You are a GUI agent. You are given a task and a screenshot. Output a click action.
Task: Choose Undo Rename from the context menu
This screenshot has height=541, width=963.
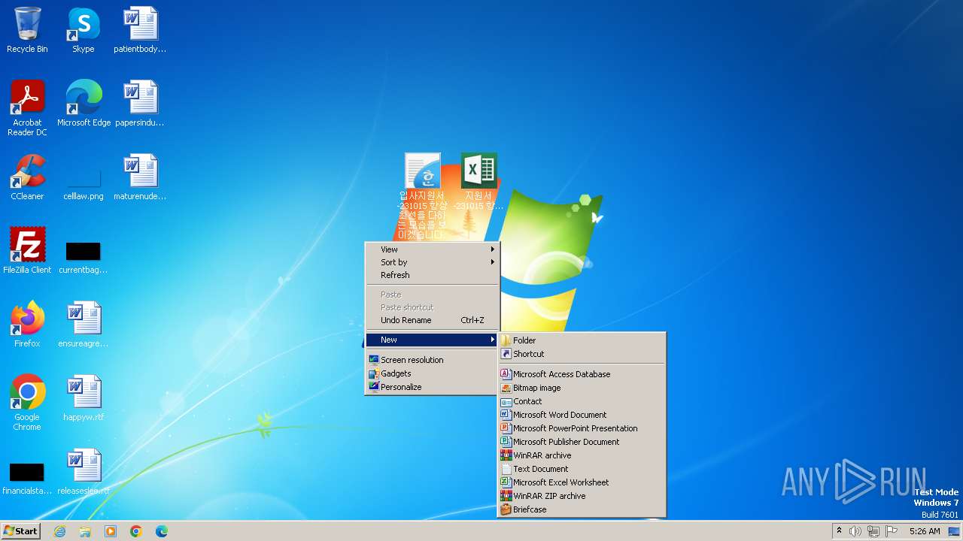point(432,320)
